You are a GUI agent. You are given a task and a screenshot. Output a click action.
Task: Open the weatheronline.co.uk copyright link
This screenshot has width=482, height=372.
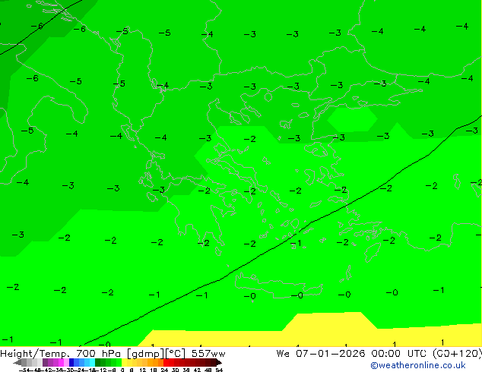pos(417,365)
